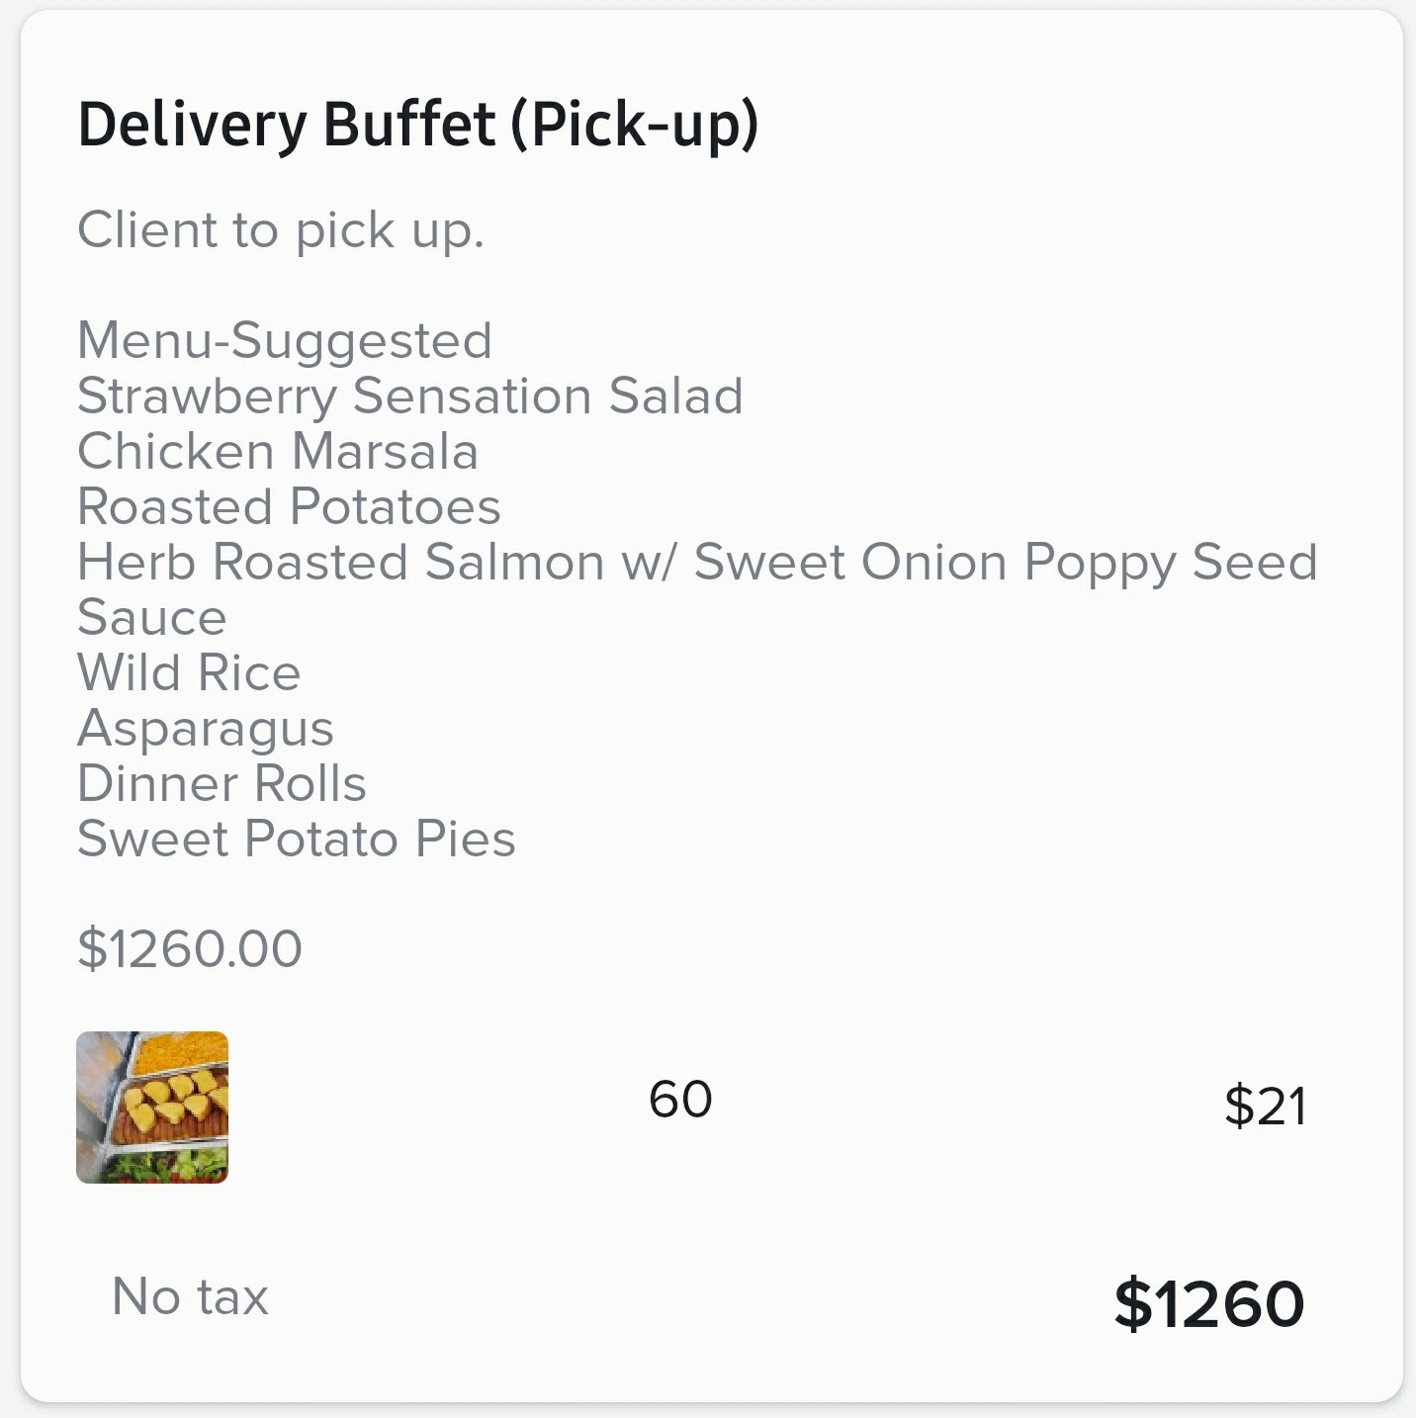1416x1418 pixels.
Task: Click the Asparagus menu entry
Action: (206, 729)
